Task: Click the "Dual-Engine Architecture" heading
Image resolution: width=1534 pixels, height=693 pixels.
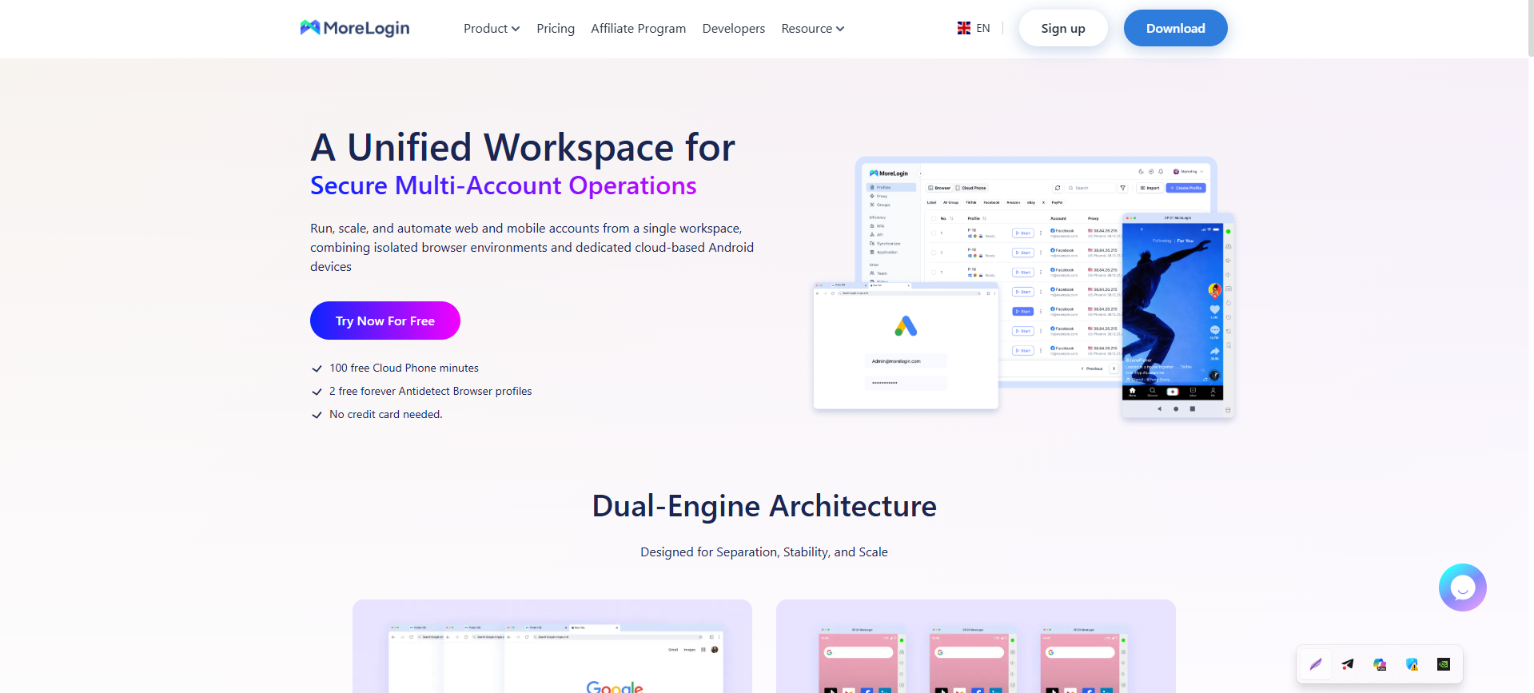Action: (x=764, y=506)
